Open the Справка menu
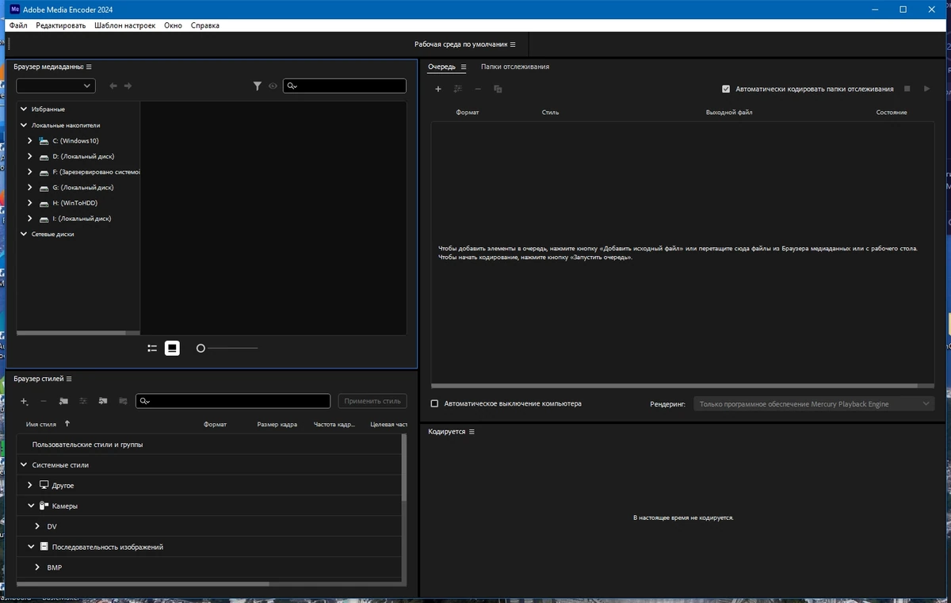Image resolution: width=951 pixels, height=603 pixels. (205, 25)
